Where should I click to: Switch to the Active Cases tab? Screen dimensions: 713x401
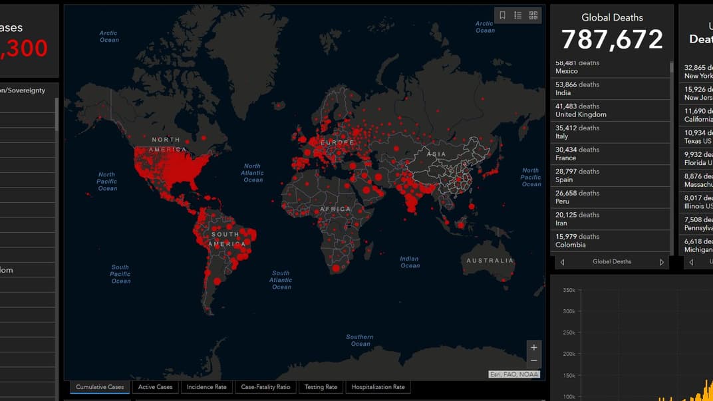coord(155,387)
